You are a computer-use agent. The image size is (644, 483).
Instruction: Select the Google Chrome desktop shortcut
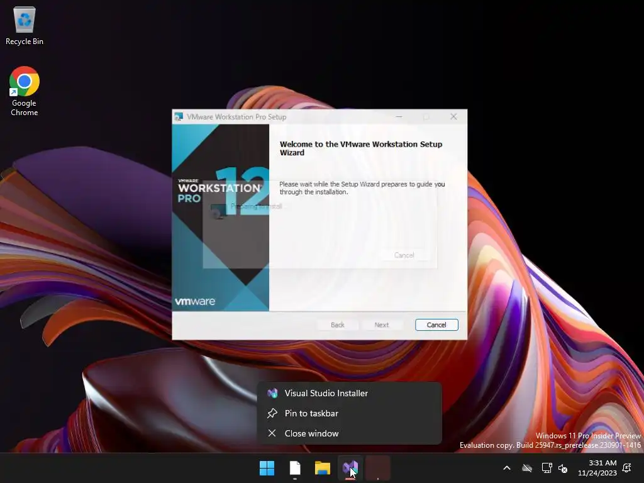coord(25,91)
